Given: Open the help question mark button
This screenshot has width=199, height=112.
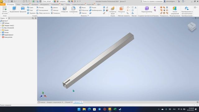Looking at the screenshot, I should pos(183,1).
